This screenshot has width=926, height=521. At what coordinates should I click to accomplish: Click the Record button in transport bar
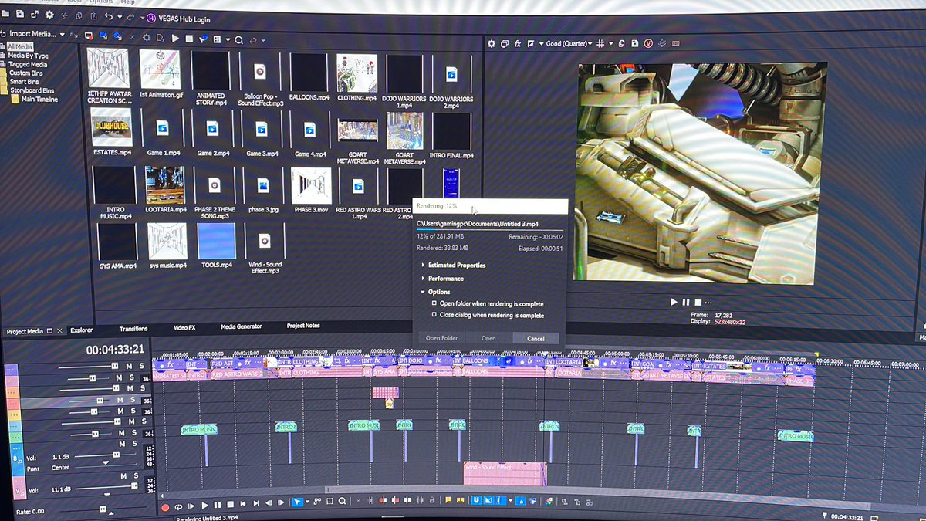pos(166,506)
